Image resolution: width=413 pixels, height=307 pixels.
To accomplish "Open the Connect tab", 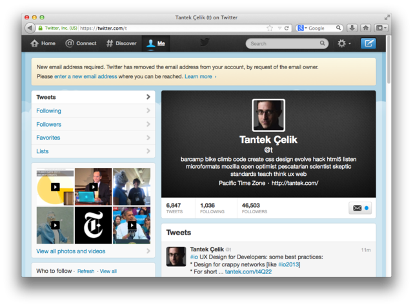I will pos(81,43).
